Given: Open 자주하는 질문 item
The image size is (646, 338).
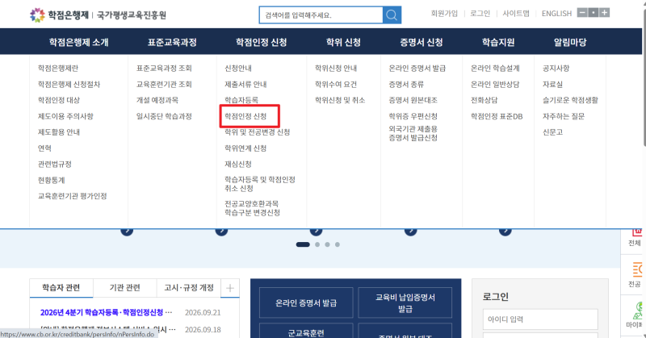Looking at the screenshot, I should tap(564, 116).
